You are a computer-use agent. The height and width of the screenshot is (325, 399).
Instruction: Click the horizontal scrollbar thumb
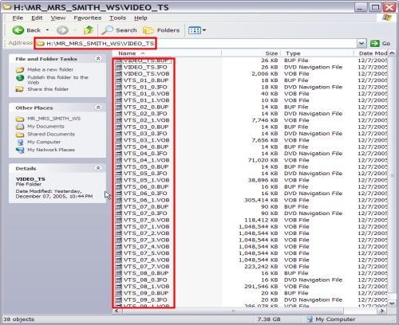pyautogui.click(x=233, y=311)
